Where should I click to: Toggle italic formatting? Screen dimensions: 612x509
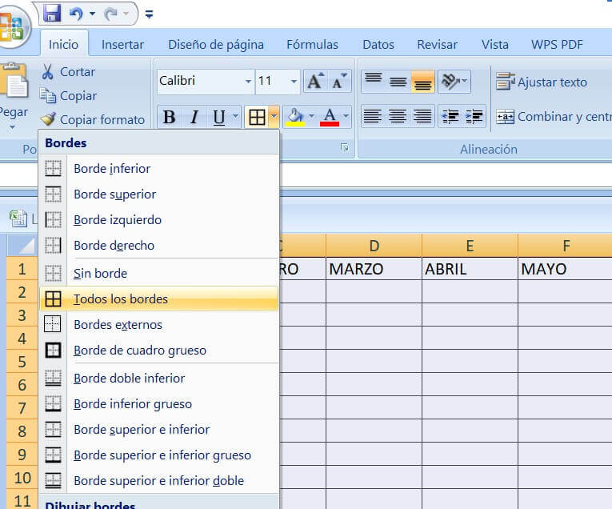click(x=194, y=117)
